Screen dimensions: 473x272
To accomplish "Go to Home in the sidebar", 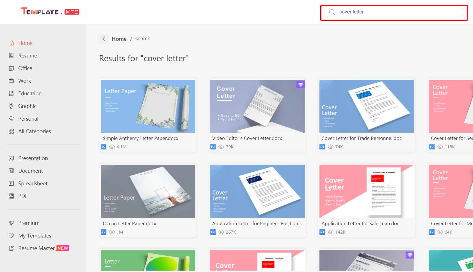I will (x=25, y=43).
